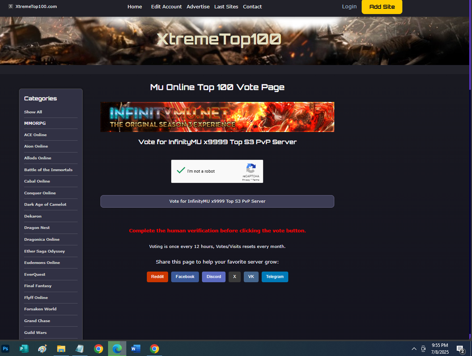Open the notepad app on the taskbar
This screenshot has height=356, width=472.
(x=80, y=348)
